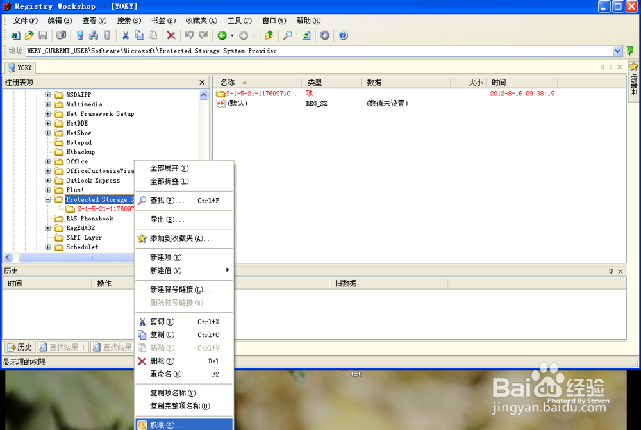Click the red X Delete toolbar icon
This screenshot has width=641, height=430.
pos(171,35)
